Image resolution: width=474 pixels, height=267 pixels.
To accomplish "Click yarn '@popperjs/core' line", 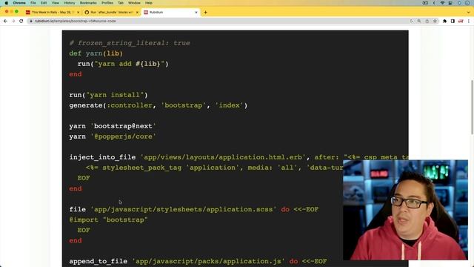I will tap(113, 136).
